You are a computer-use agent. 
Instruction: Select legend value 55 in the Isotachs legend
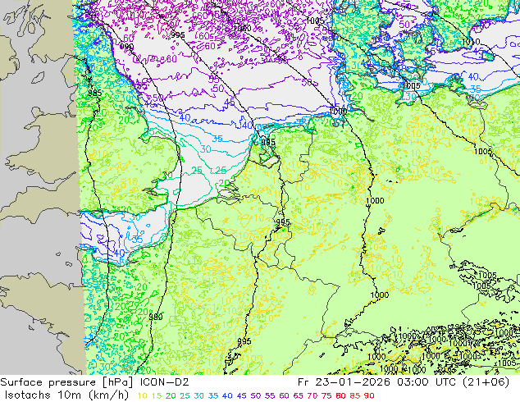(x=270, y=395)
